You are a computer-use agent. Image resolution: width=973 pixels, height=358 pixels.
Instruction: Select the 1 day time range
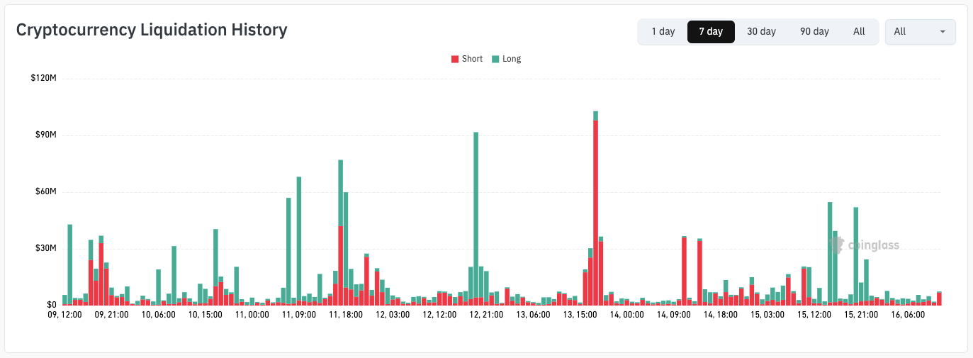[663, 32]
